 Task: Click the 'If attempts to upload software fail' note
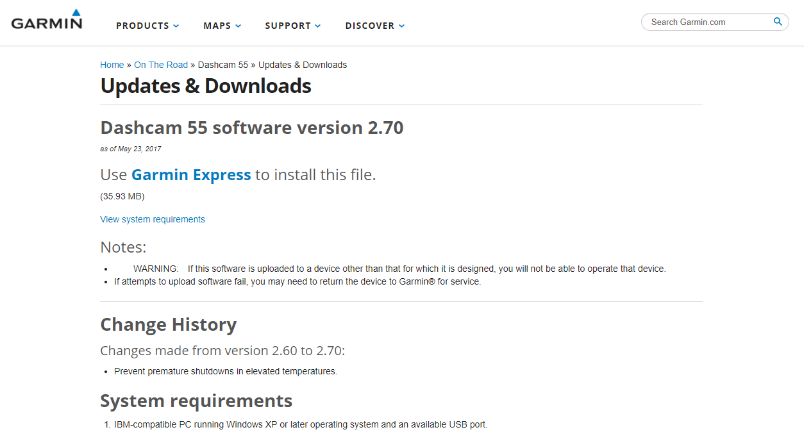(x=297, y=281)
